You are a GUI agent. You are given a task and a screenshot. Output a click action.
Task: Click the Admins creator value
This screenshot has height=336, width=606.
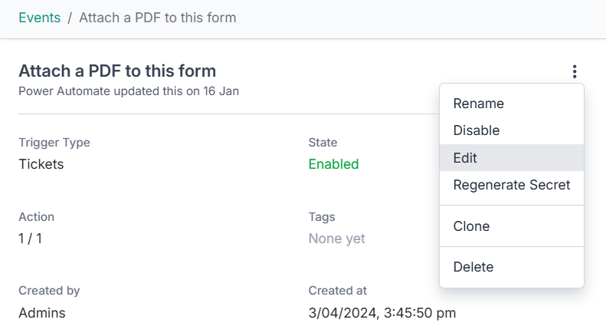click(x=41, y=313)
